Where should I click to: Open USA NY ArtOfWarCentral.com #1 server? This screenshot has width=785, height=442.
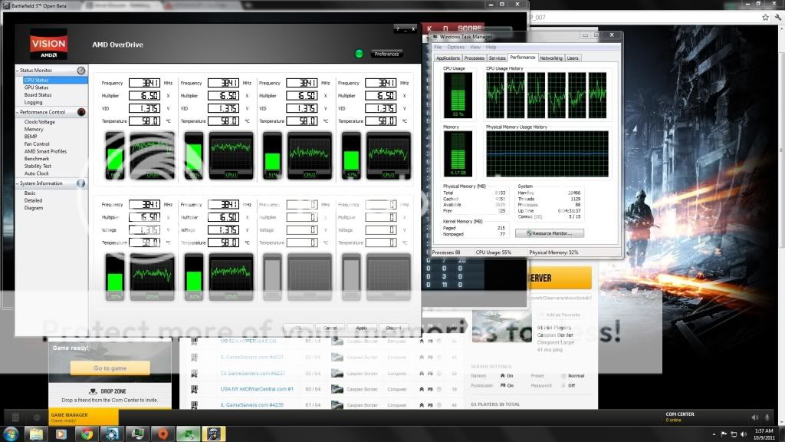257,389
